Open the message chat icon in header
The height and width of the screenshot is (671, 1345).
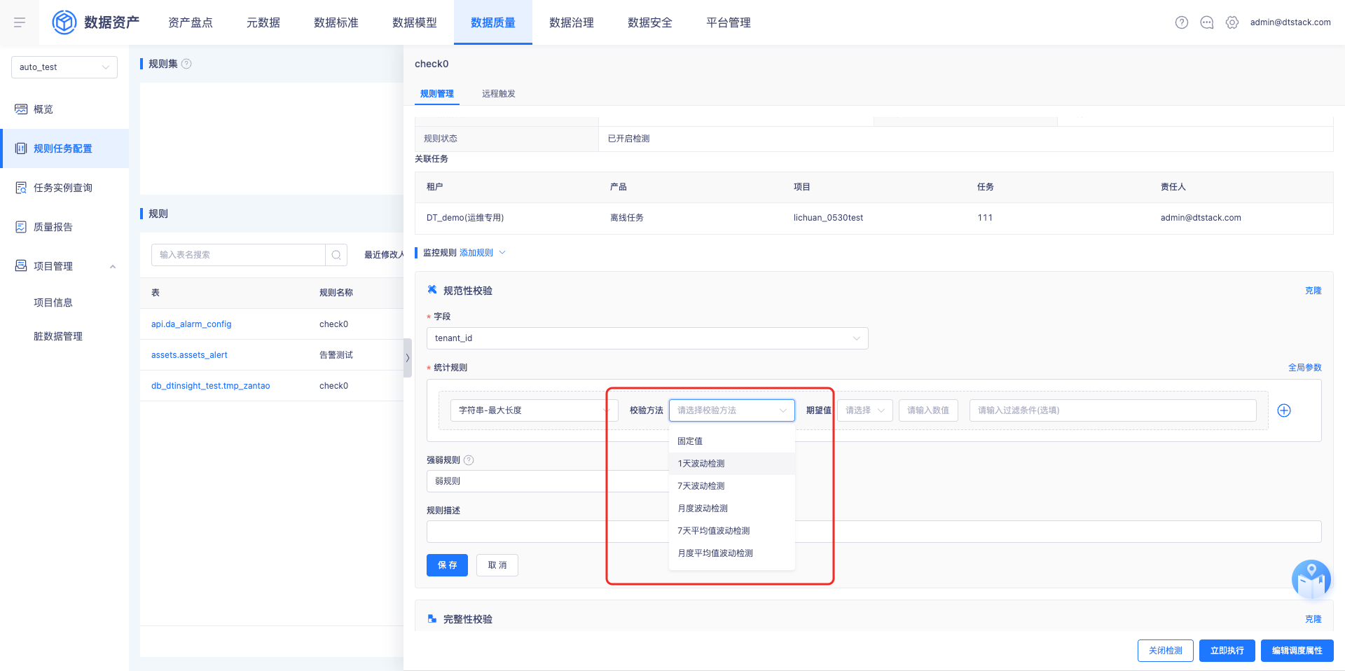pyautogui.click(x=1207, y=22)
